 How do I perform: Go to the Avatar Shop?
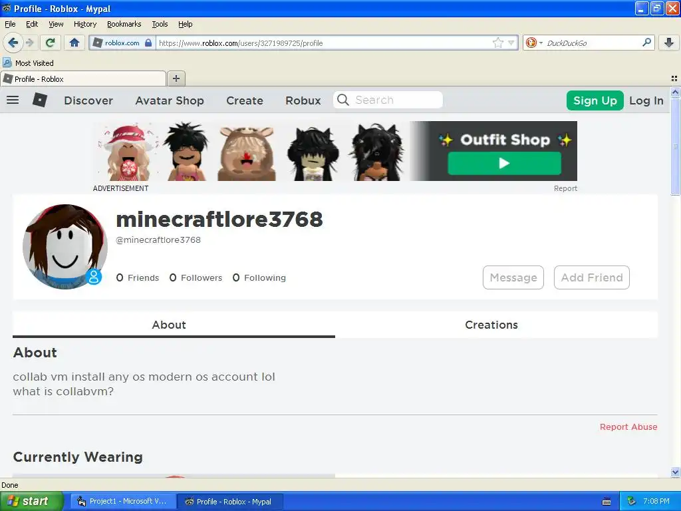click(170, 100)
